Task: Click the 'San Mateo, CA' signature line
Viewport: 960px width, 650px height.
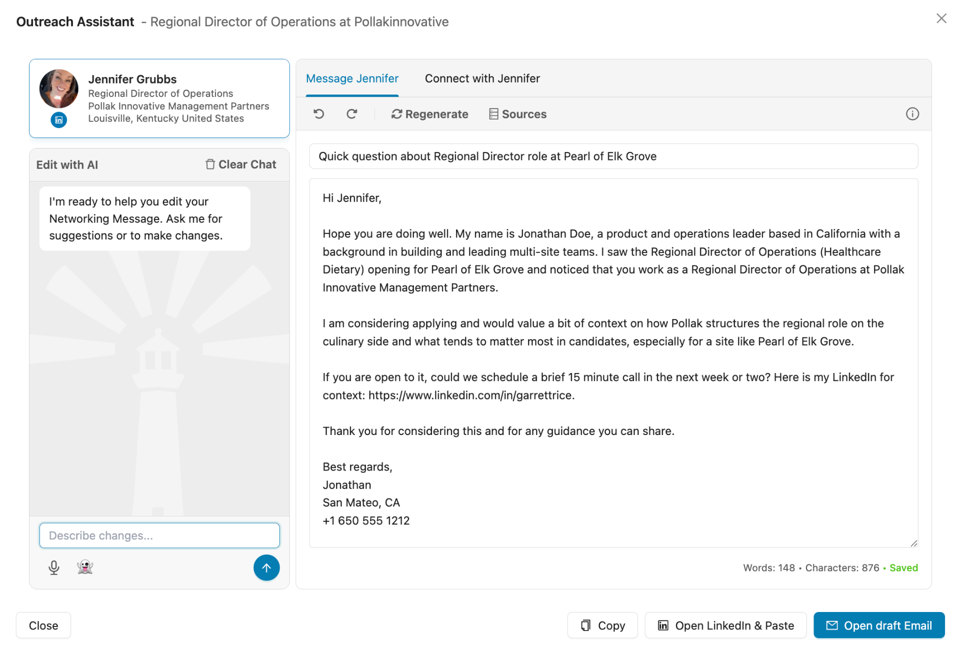Action: click(x=361, y=502)
